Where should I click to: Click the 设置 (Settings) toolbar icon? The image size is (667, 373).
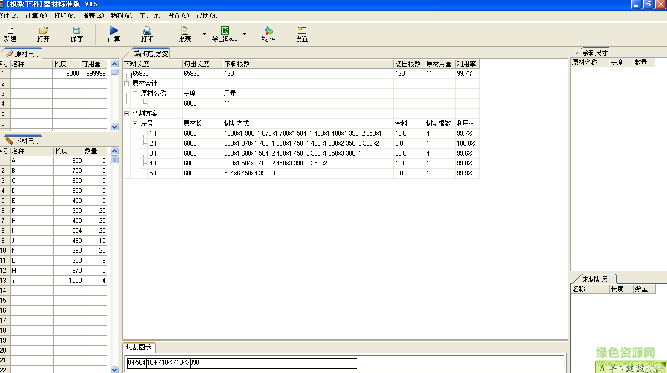[x=301, y=34]
